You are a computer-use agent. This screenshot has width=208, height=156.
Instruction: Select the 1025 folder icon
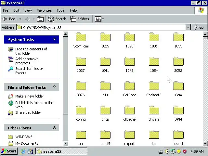105,37
